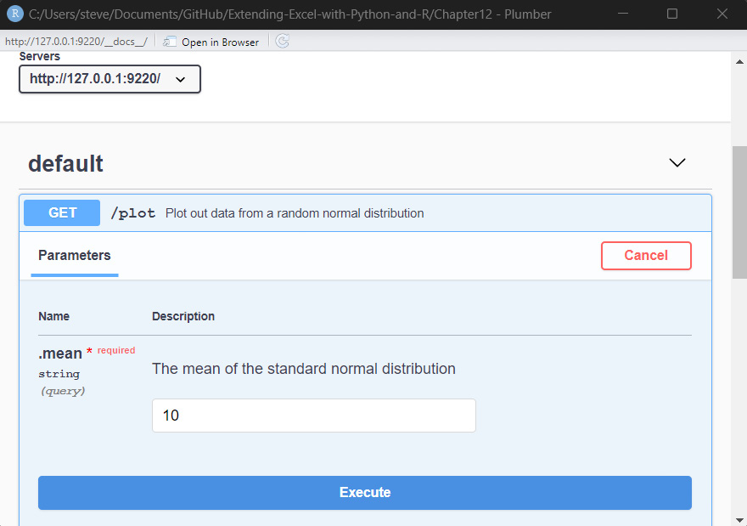
Task: Collapse the default section with the chevron
Action: [677, 162]
